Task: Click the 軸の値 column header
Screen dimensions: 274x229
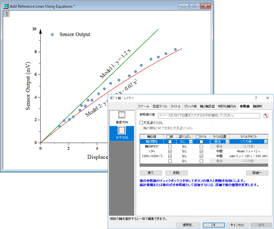Action: coord(152,137)
